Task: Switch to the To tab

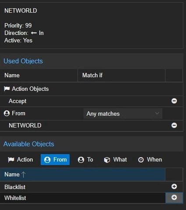Action: [85, 160]
